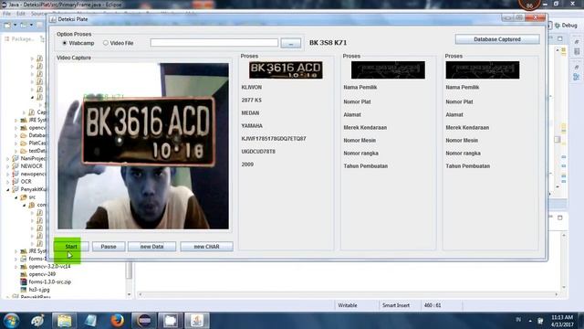Click the new Data button

pos(151,247)
